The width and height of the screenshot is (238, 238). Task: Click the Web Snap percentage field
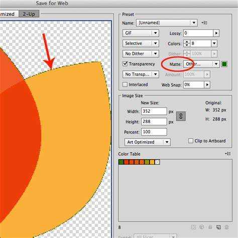pyautogui.click(x=194, y=85)
